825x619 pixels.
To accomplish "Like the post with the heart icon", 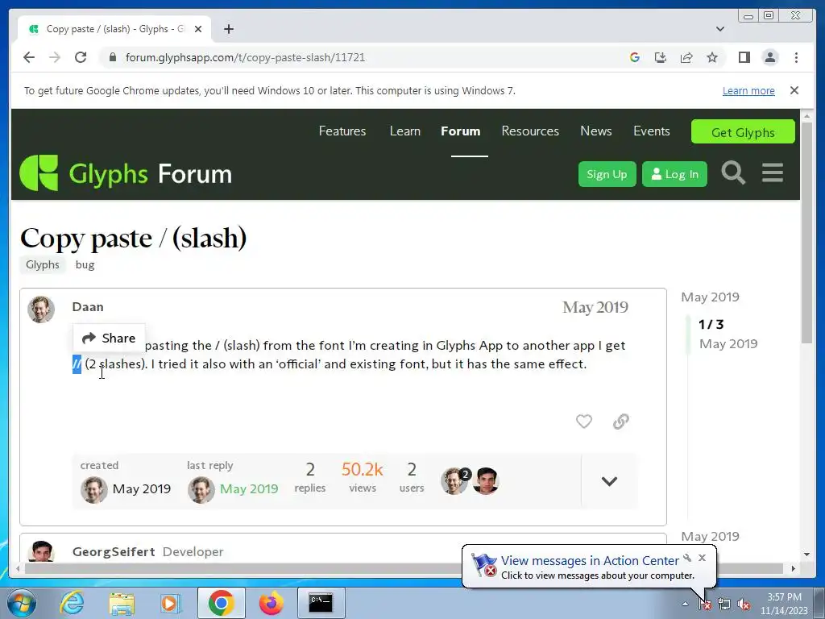I will pyautogui.click(x=583, y=421).
